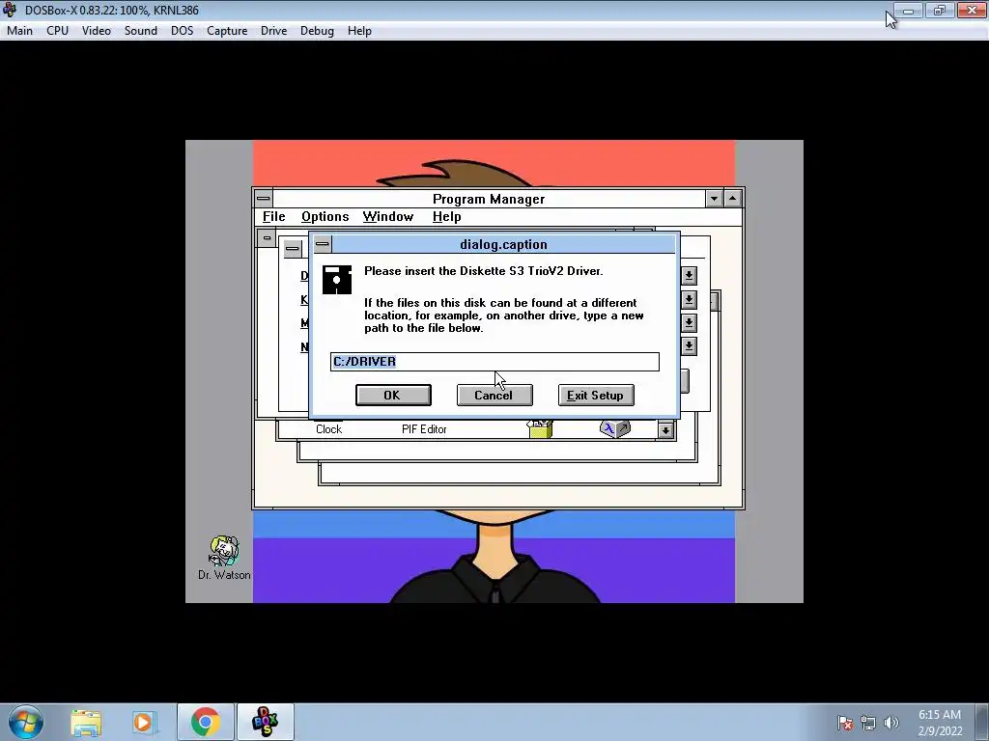Click the second dropdown arrow behind the dialog
Image resolution: width=989 pixels, height=741 pixels.
689,299
